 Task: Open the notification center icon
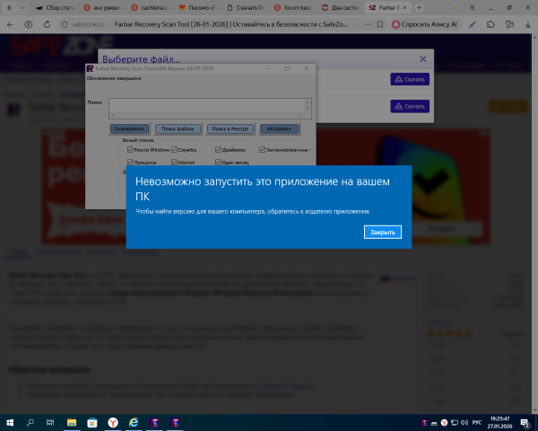[x=525, y=423]
